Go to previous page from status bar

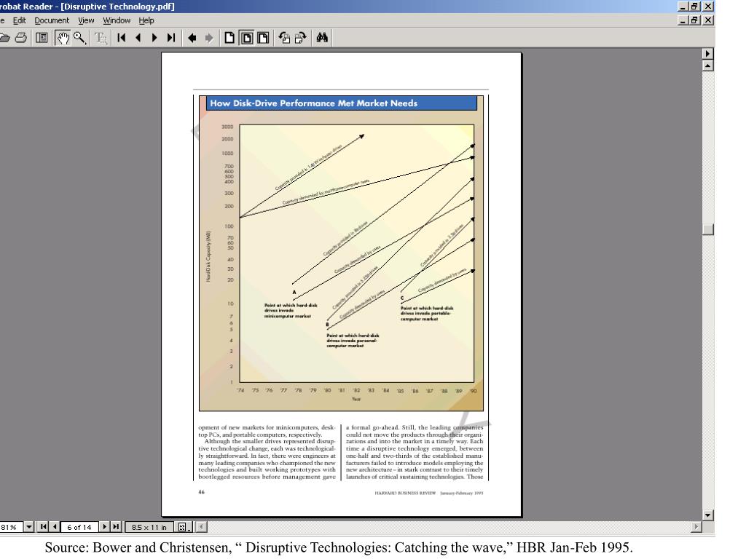[x=55, y=527]
